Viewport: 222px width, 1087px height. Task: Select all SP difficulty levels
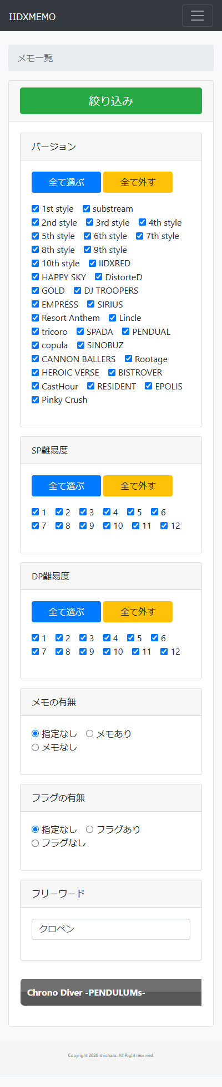pos(66,486)
